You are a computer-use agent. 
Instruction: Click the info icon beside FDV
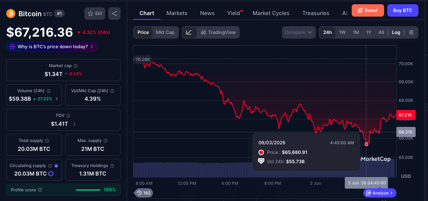[x=68, y=116]
